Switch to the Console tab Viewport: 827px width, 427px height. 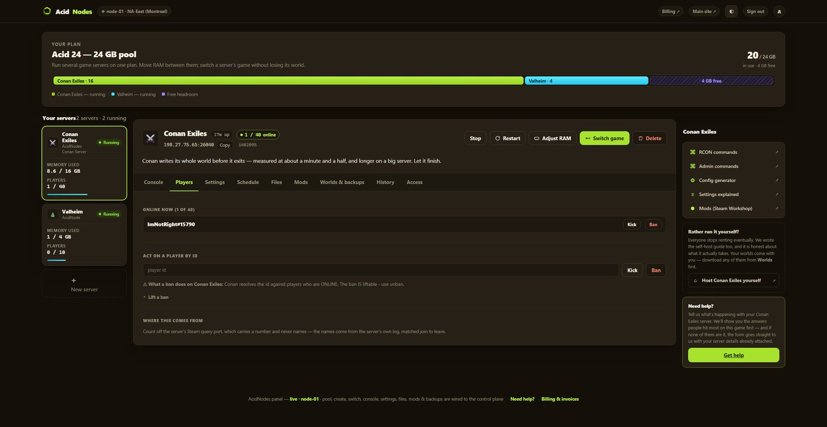pyautogui.click(x=154, y=182)
